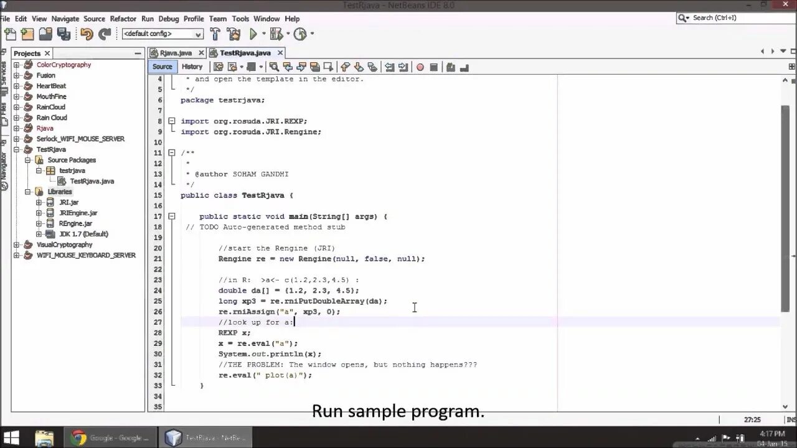Click the Find Selection magnifier icon
This screenshot has height=448, width=797.
pos(274,67)
